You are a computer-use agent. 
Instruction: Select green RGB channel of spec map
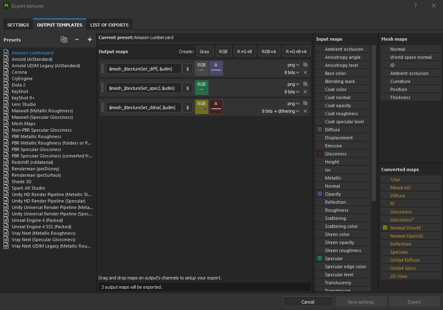click(202, 87)
